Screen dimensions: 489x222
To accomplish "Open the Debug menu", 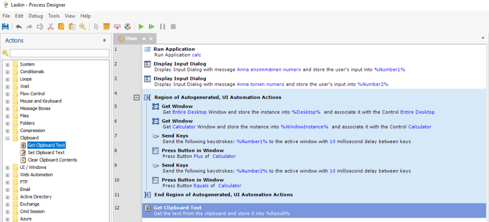I will [x=35, y=16].
